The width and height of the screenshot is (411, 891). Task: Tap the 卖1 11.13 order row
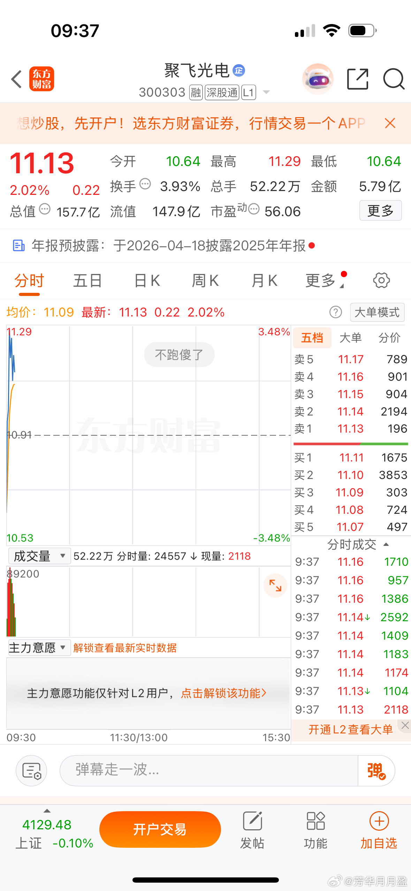[x=351, y=429]
